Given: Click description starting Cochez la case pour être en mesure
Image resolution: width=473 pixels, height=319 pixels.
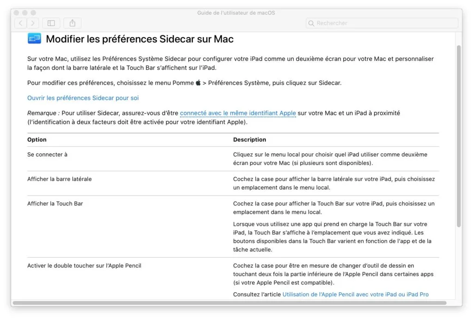Looking at the screenshot, I should pos(333,274).
